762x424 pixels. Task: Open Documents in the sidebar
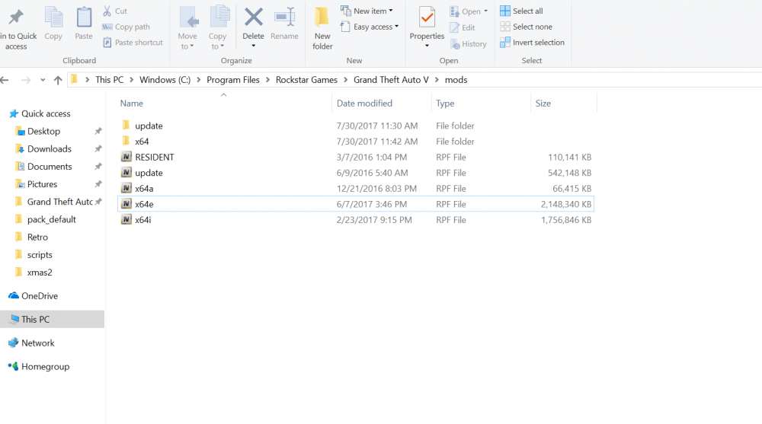(x=43, y=167)
